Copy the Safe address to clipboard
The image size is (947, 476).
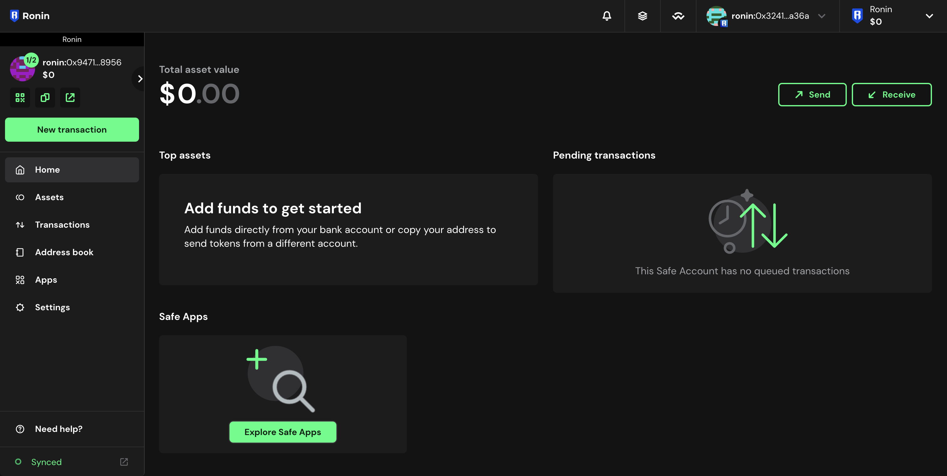[x=45, y=98]
